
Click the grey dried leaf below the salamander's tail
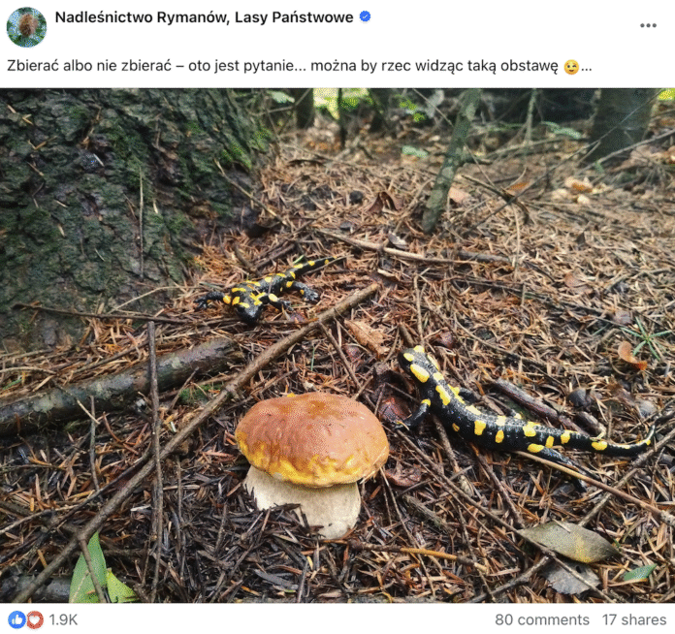565,543
